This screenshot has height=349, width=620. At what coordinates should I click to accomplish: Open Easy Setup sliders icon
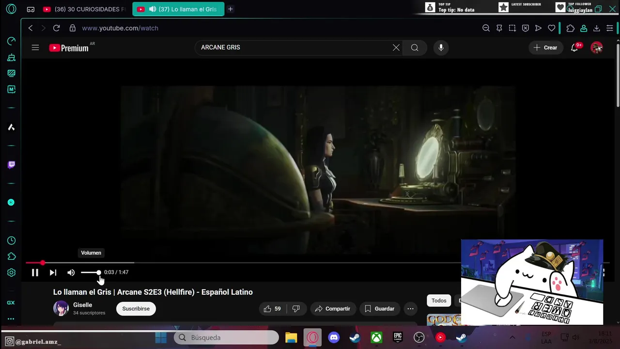pyautogui.click(x=610, y=28)
